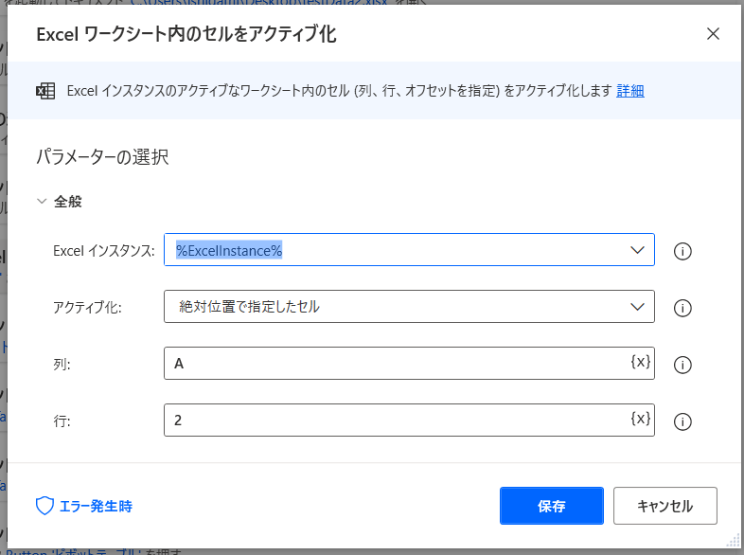Image resolution: width=744 pixels, height=555 pixels.
Task: Expand the Excel インスタンス dropdown arrow
Action: click(636, 250)
